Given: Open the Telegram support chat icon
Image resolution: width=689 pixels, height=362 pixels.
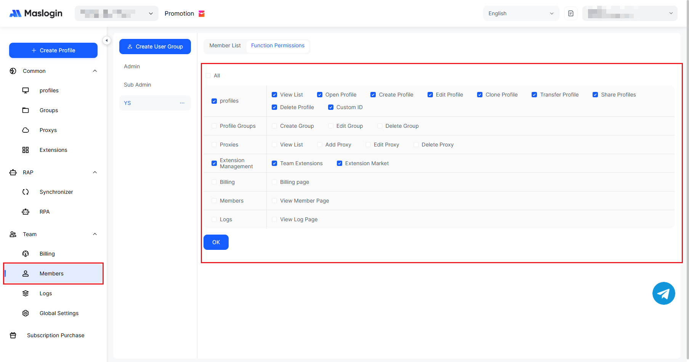Looking at the screenshot, I should coord(663,293).
